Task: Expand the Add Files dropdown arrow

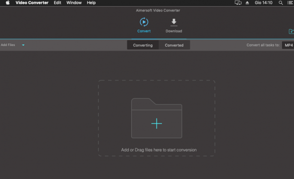Action: (23, 45)
